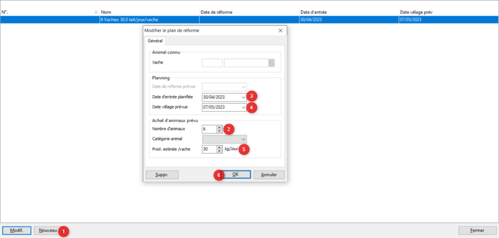This screenshot has width=499, height=238.
Task: Click the date text 30/04/2023 in dialog
Action: tap(214, 97)
